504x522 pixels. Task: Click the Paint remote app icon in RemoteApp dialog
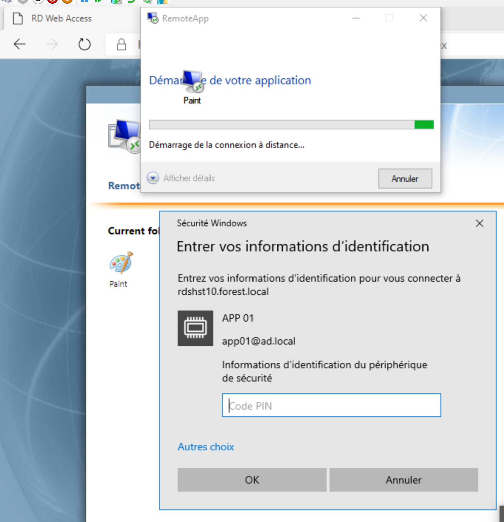pyautogui.click(x=193, y=81)
